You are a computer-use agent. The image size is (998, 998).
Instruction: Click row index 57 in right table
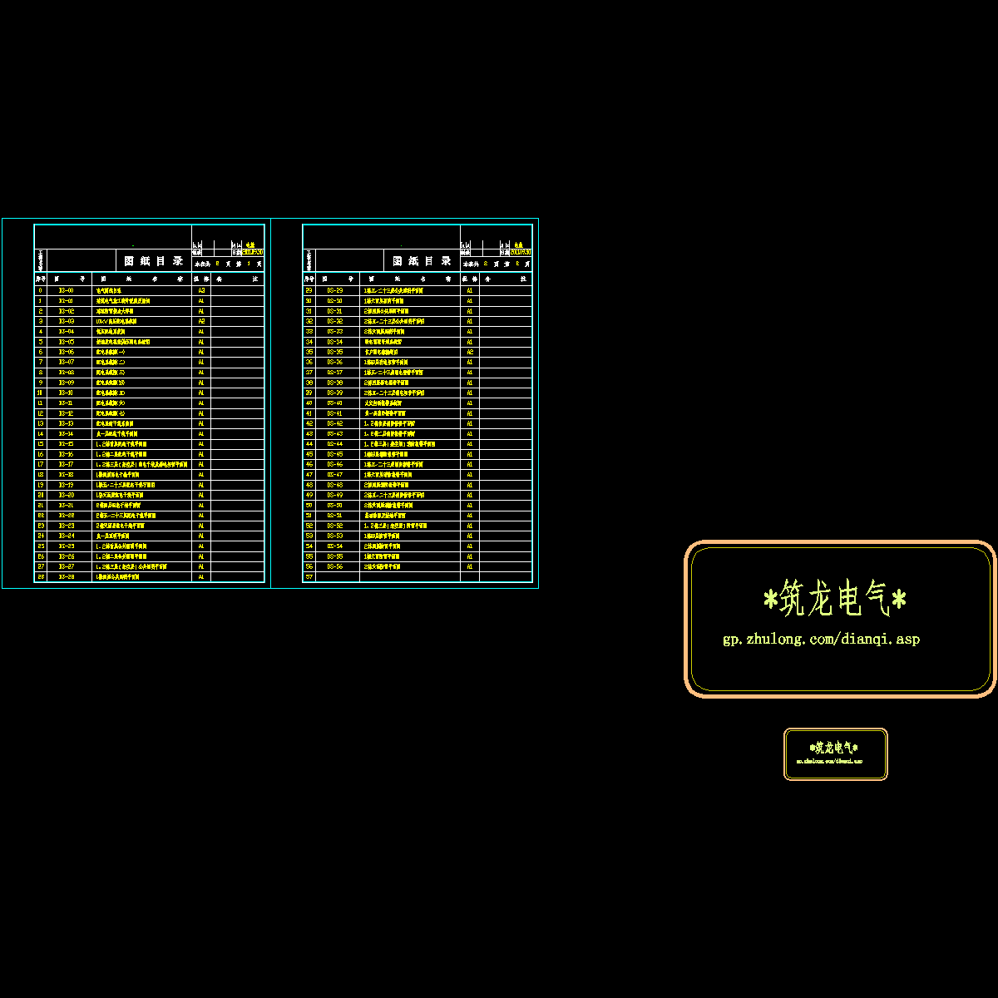coord(309,576)
